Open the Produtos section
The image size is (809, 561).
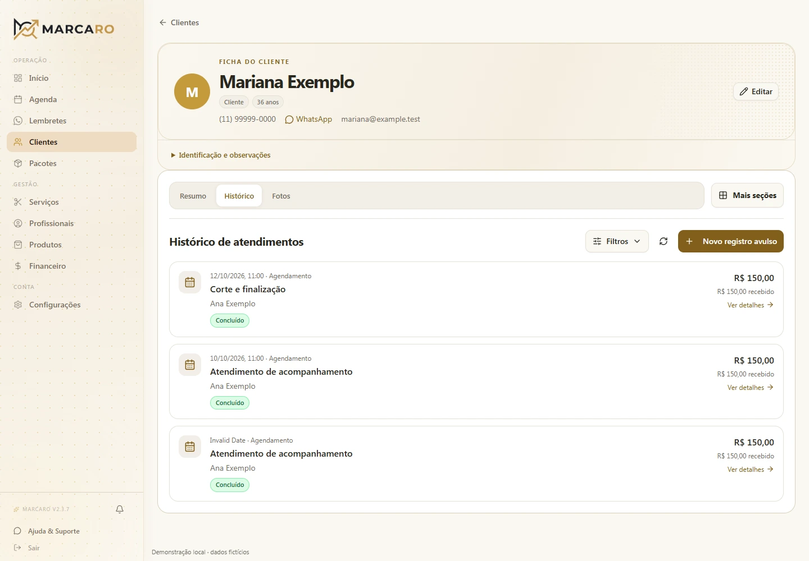tap(71, 245)
